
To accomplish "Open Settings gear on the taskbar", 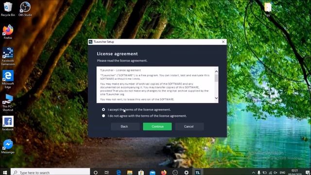I will pyautogui.click(x=187, y=173).
